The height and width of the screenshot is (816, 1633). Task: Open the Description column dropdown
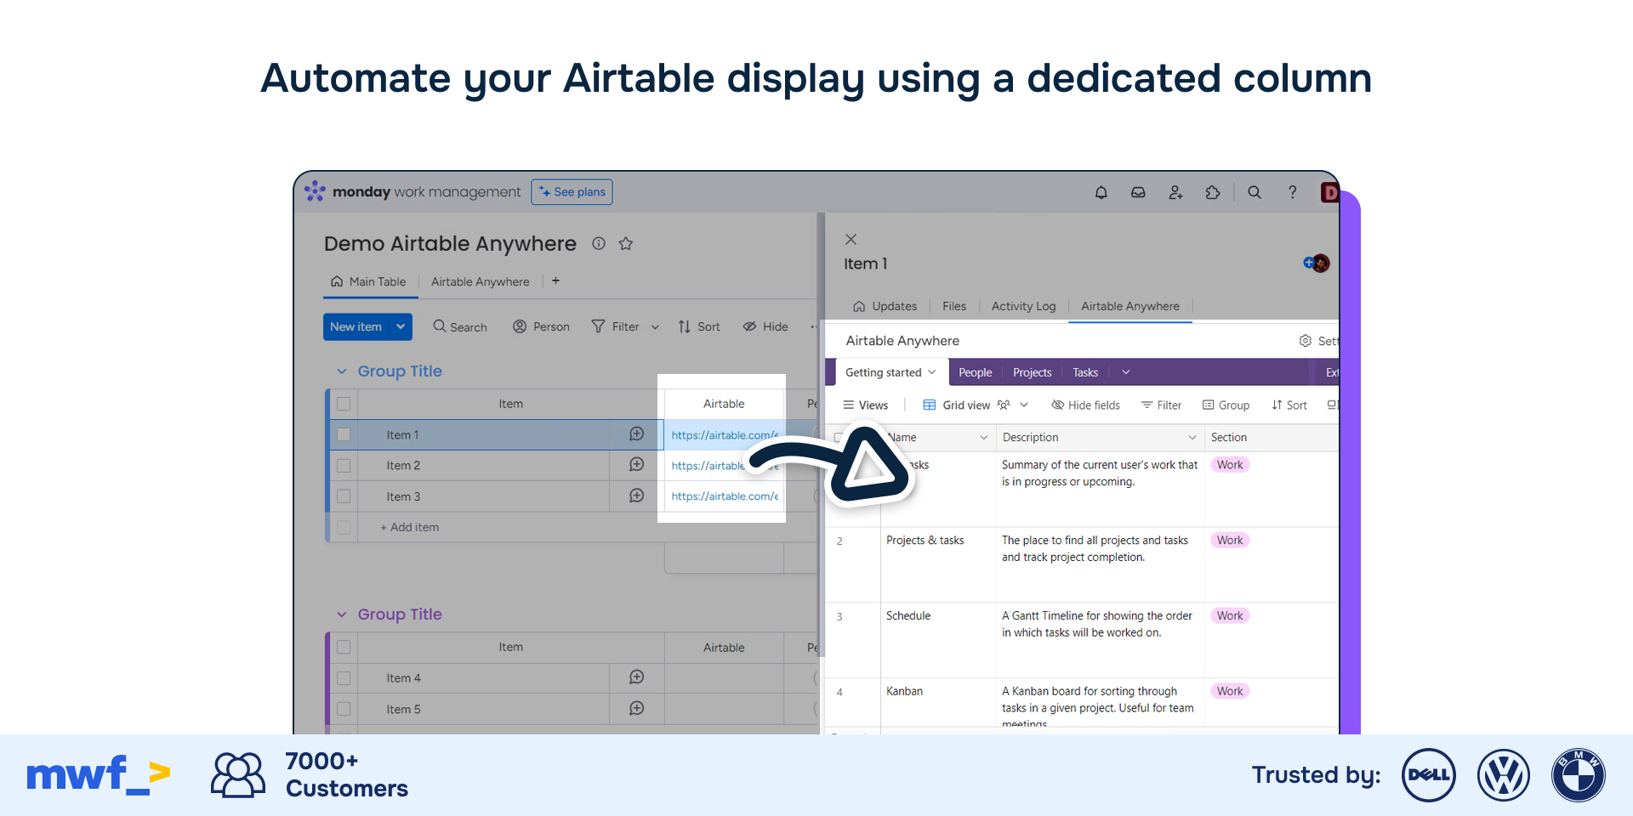click(1192, 437)
